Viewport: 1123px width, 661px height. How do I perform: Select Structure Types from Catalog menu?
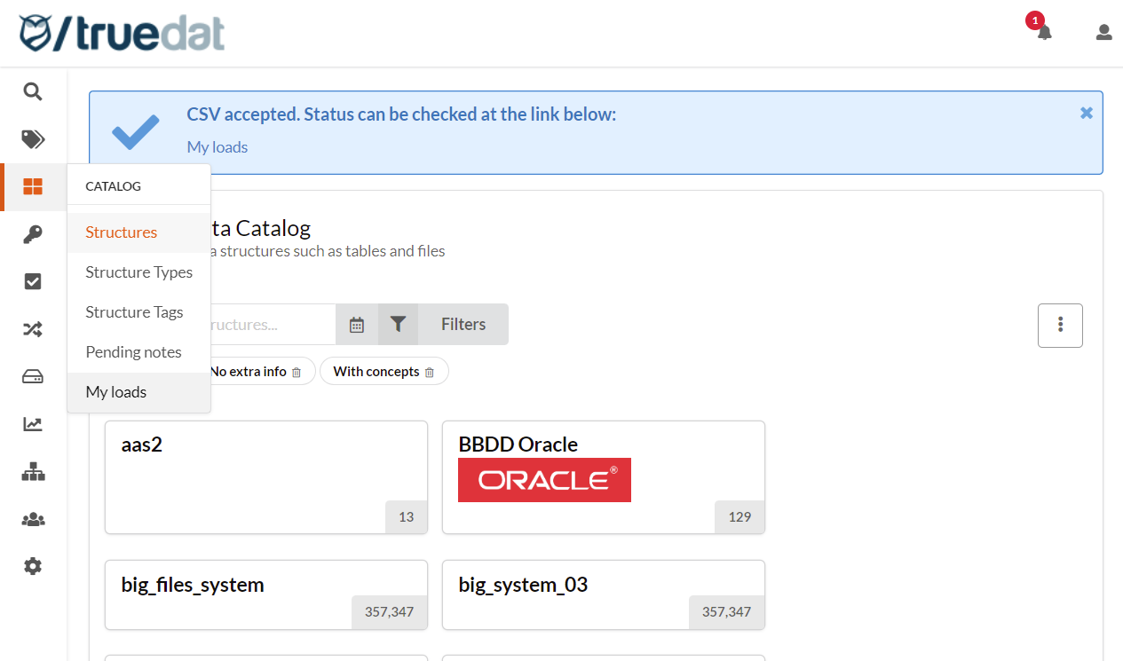[x=138, y=272]
